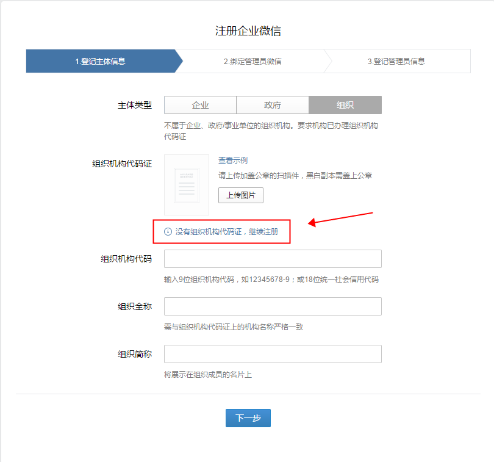Viewport: 494px width, 462px height.
Task: Go to step 1.登记主体信息
Action: (x=100, y=61)
